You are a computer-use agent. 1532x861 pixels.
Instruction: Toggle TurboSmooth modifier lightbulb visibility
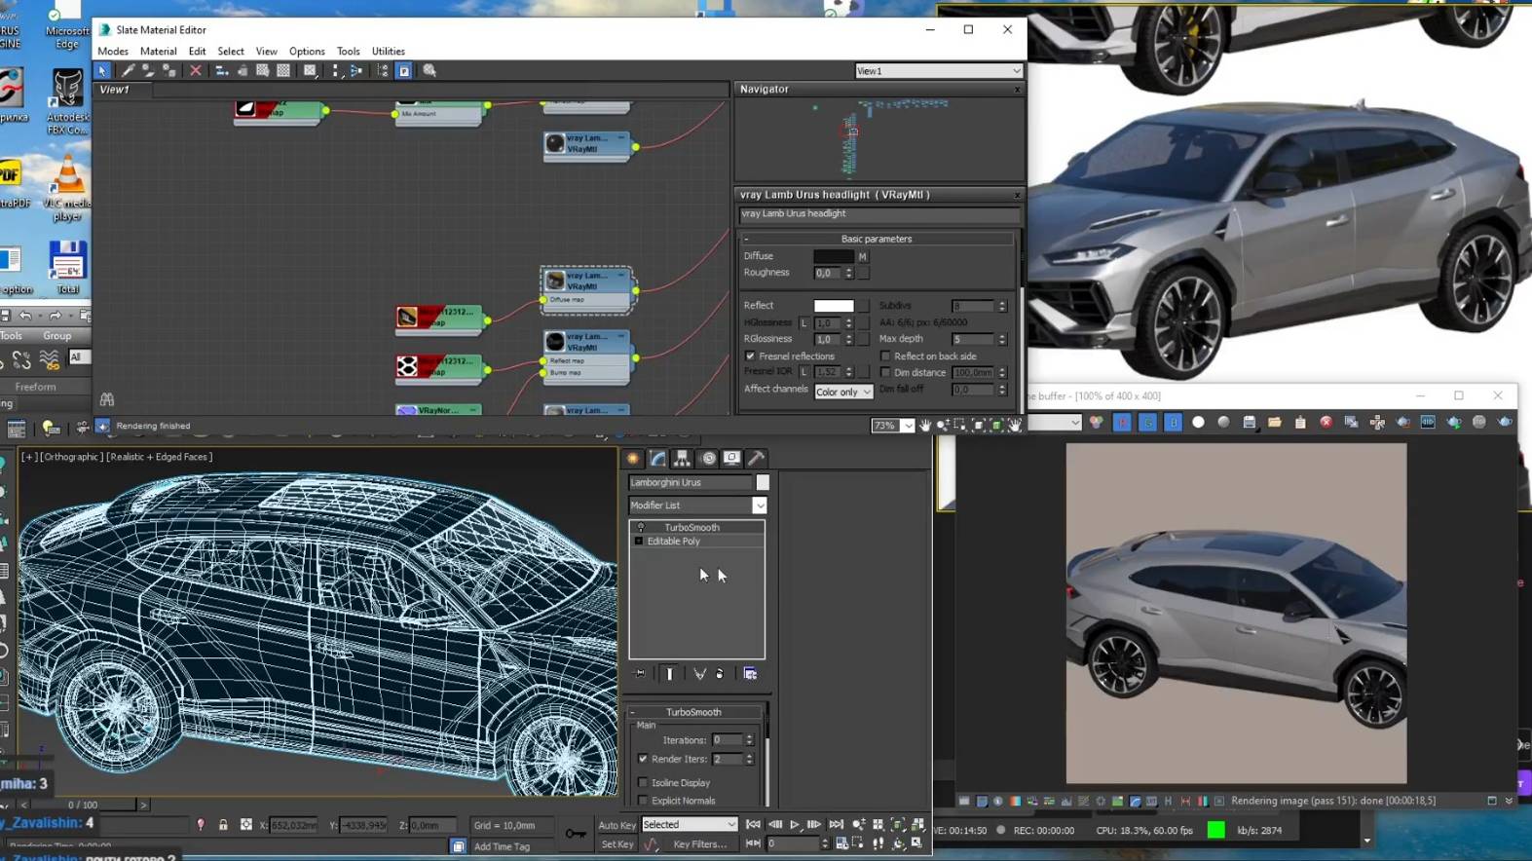coord(641,528)
